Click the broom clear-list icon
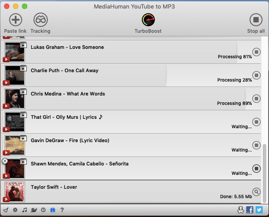269x217 pixels. (6, 210)
